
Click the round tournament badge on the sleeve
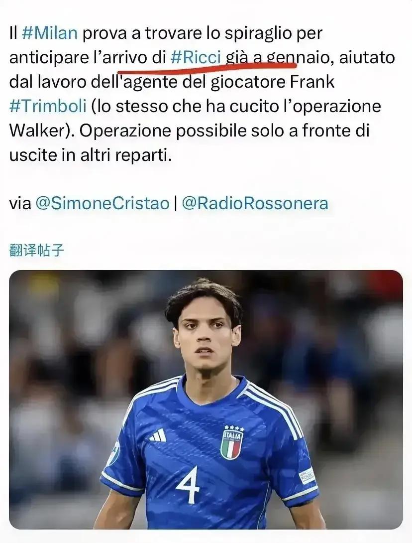(113, 454)
